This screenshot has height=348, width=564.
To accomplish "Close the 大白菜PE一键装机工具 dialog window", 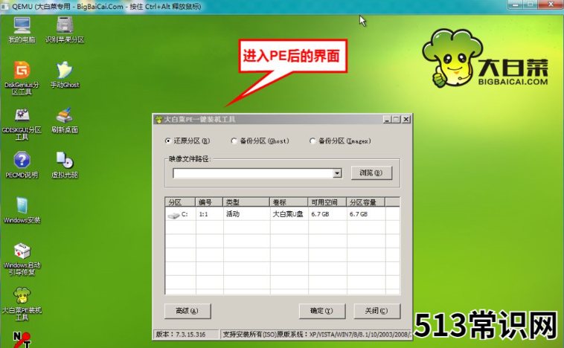I will pos(406,120).
